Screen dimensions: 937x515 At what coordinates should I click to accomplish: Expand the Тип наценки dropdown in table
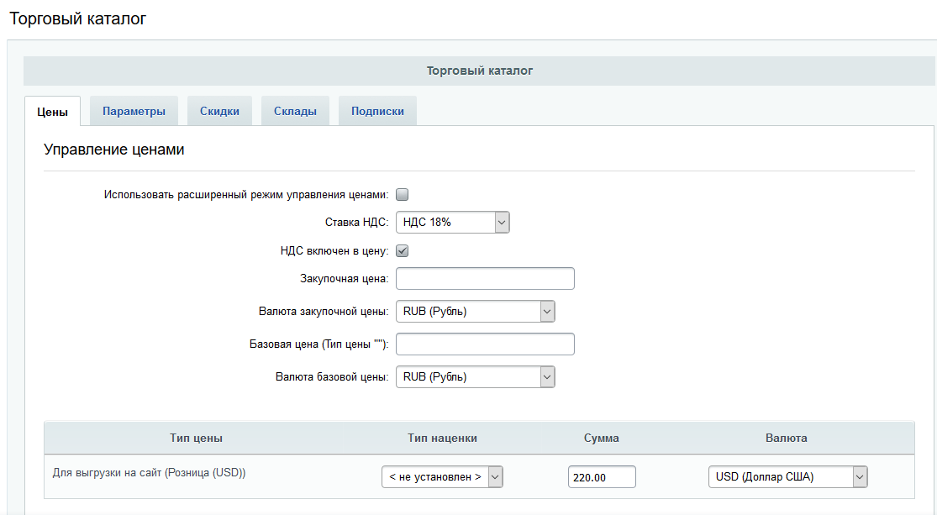[x=441, y=477]
